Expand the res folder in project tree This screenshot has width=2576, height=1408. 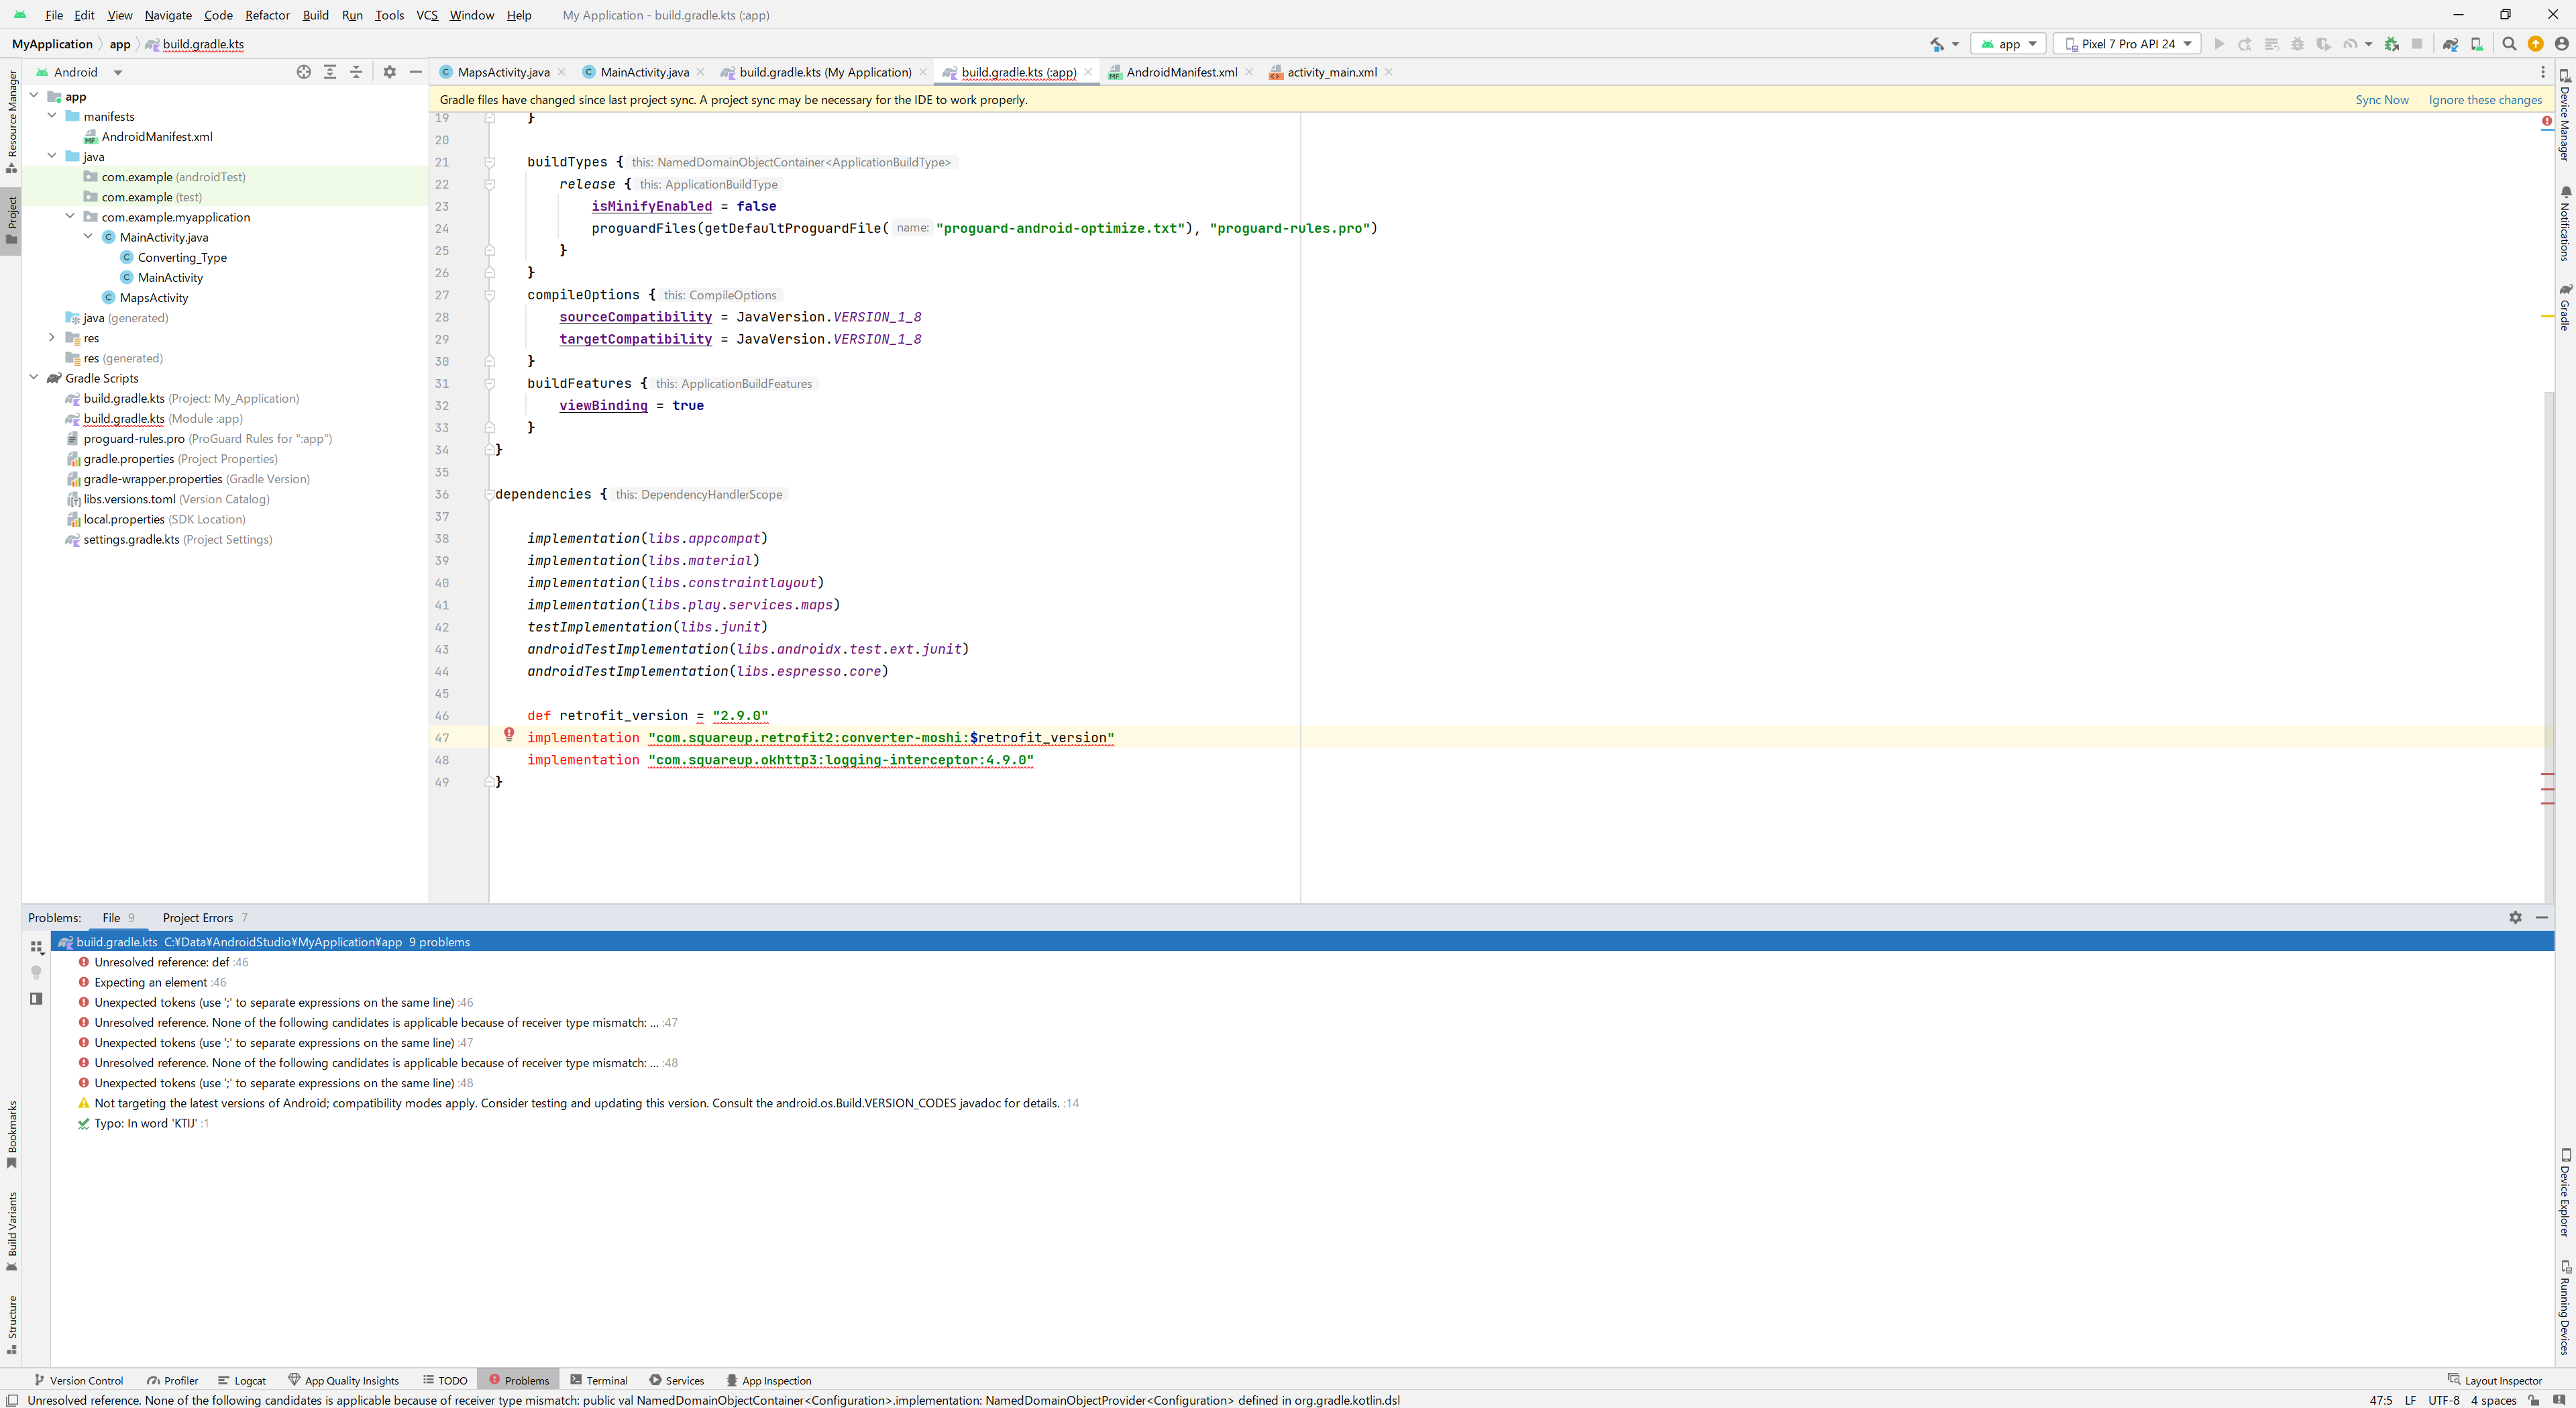[x=52, y=338]
